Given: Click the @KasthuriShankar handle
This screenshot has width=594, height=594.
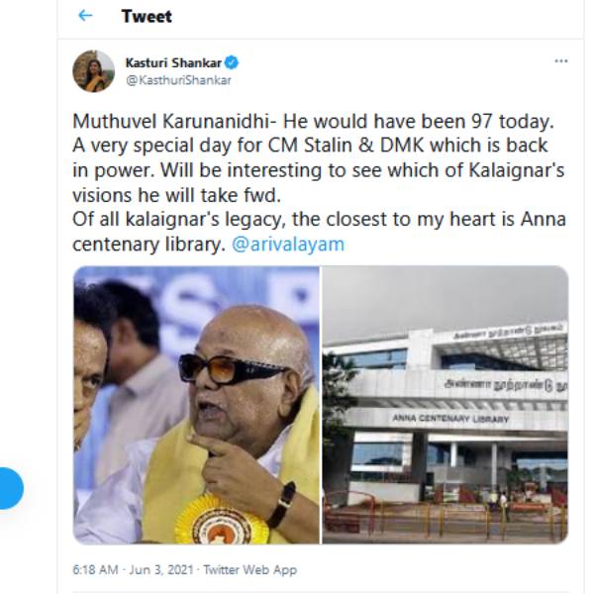Looking at the screenshot, I should click(178, 80).
